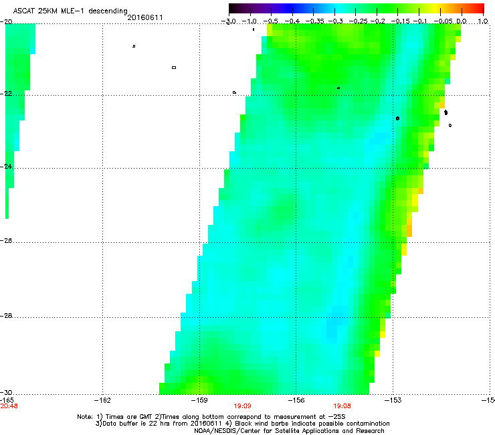The image size is (495, 435).
Task: Click longitude axis label '-162'
Action: pyautogui.click(x=102, y=400)
